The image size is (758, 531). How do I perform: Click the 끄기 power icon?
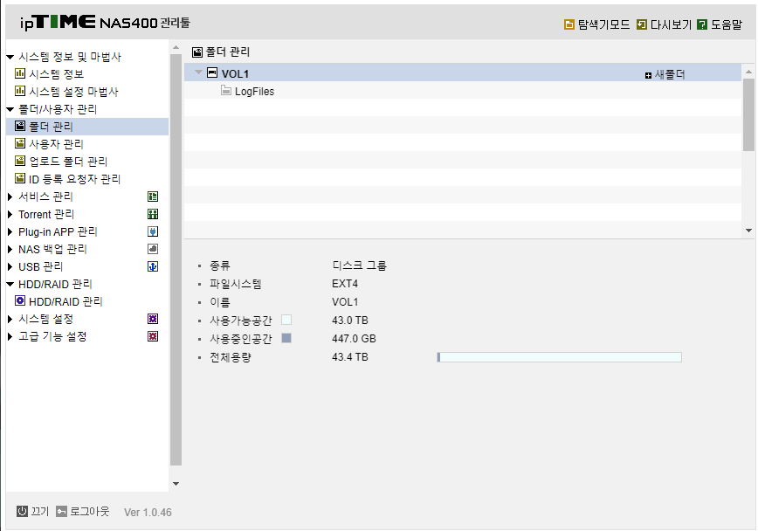tap(22, 511)
